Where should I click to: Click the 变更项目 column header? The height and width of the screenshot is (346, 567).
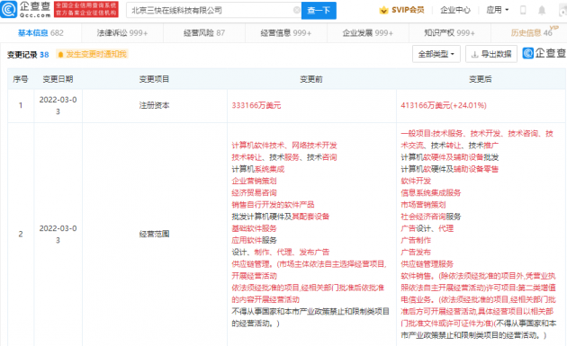coord(155,79)
